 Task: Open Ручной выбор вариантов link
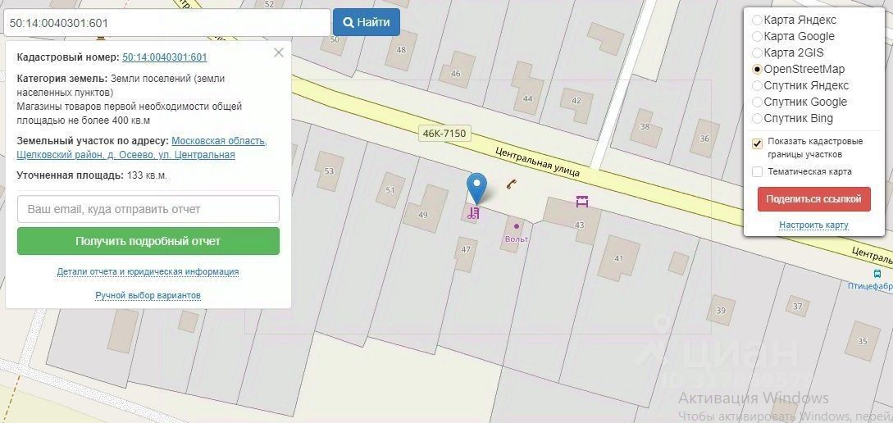point(148,295)
